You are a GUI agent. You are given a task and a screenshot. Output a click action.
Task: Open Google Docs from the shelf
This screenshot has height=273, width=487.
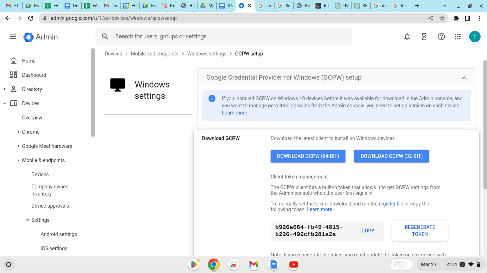click(273, 264)
